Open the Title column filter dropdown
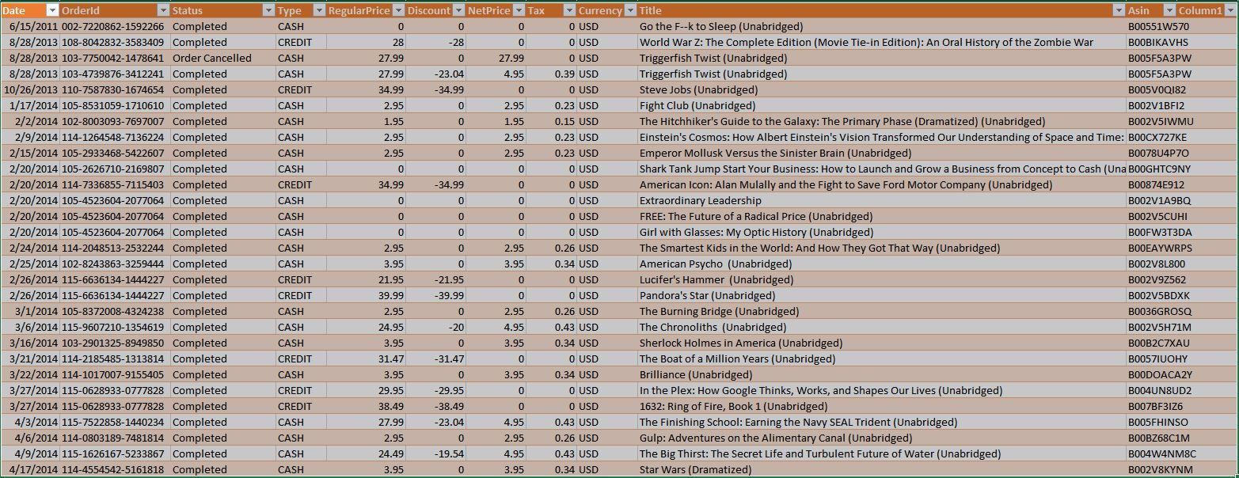The width and height of the screenshot is (1239, 478). click(x=1119, y=10)
